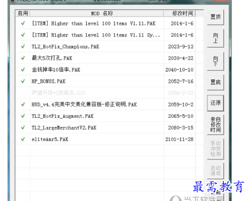Uncheck the Higher than level 100 items V1.11 Sy... mod

(23, 35)
